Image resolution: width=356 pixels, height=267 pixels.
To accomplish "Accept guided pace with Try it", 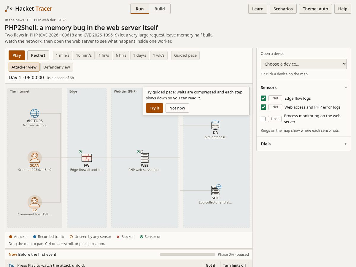I will click(155, 108).
